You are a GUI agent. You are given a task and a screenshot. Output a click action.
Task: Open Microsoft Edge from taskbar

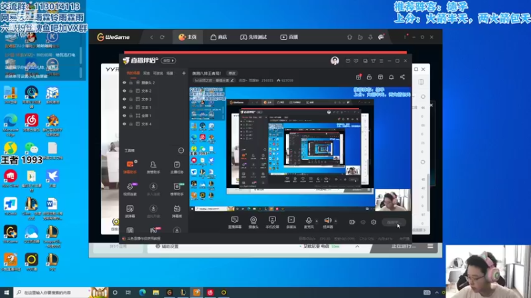(142, 292)
